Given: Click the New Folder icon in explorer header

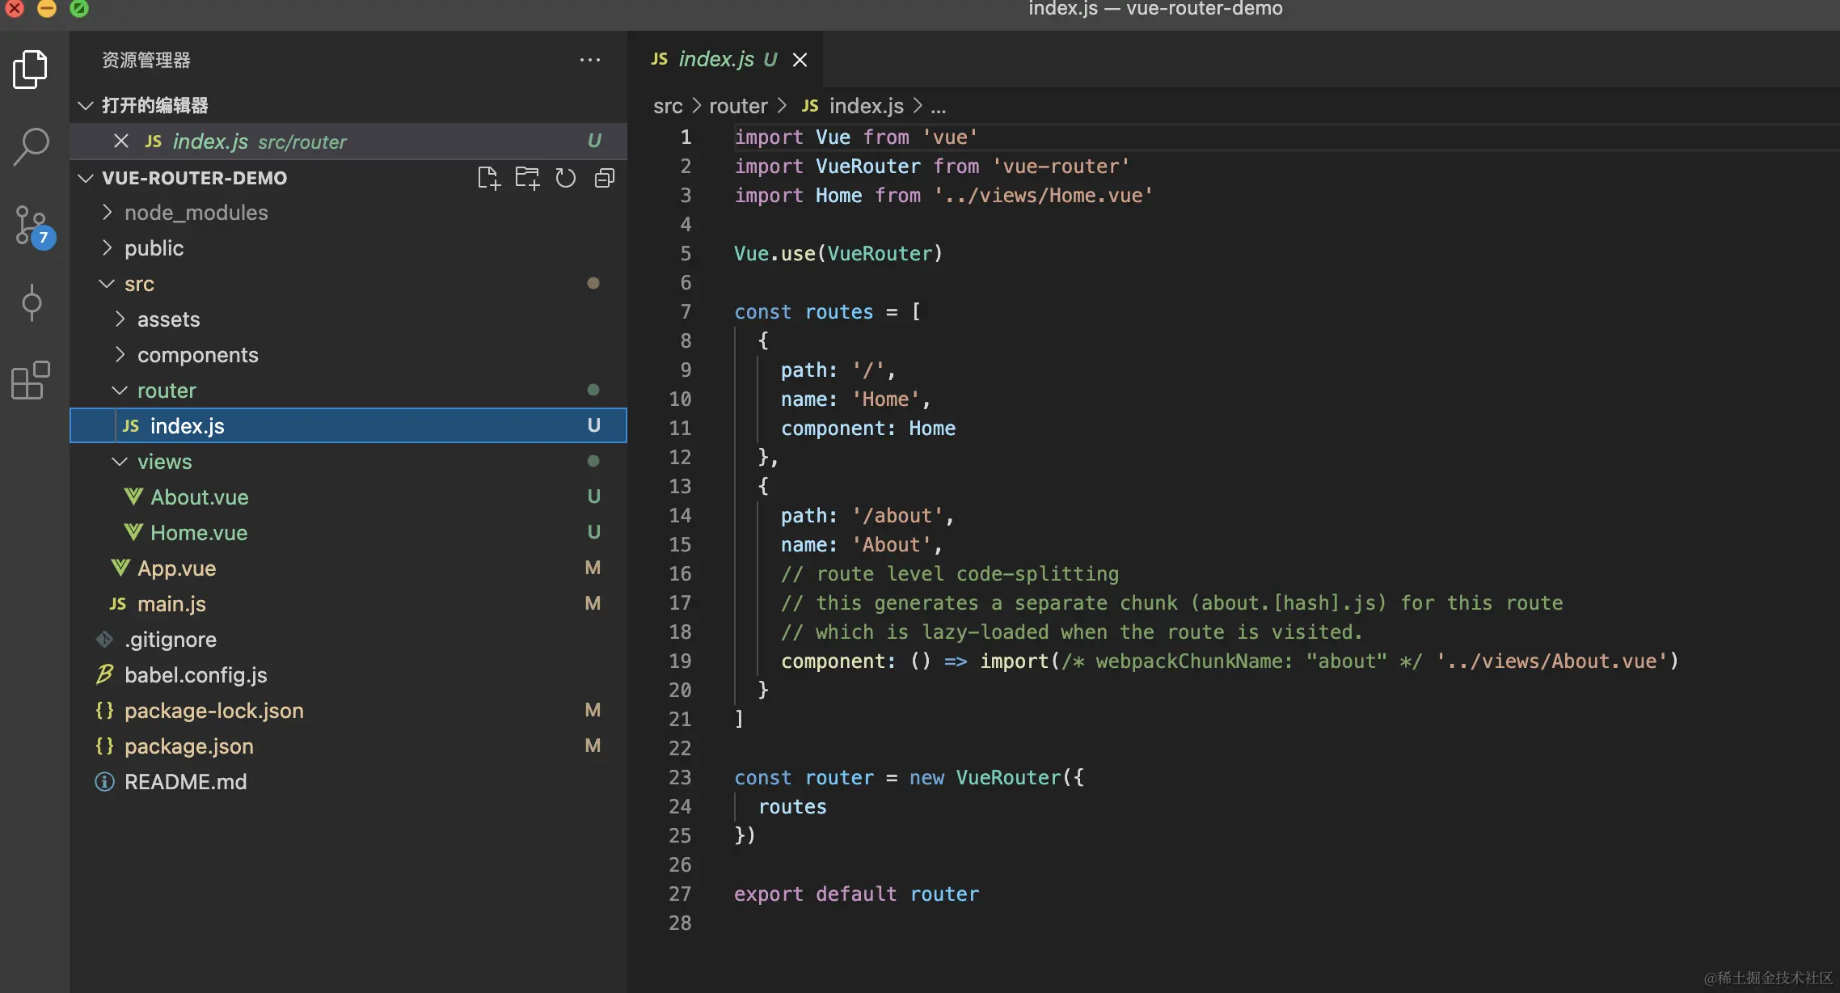Looking at the screenshot, I should [x=527, y=178].
